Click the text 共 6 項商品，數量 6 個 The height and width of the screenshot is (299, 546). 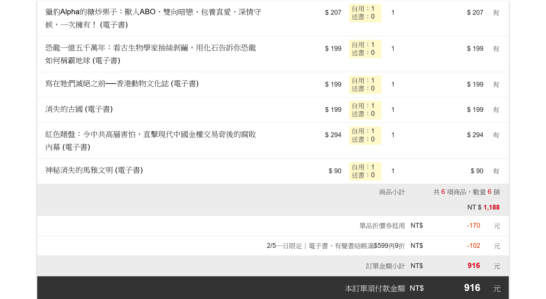click(466, 192)
